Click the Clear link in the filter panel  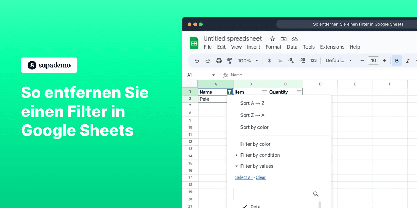pyautogui.click(x=261, y=177)
